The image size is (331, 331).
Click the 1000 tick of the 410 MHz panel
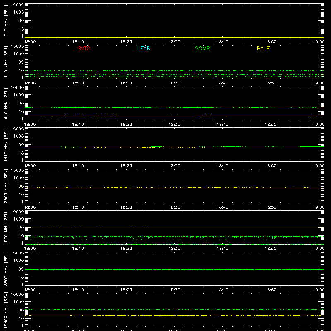click(19, 54)
